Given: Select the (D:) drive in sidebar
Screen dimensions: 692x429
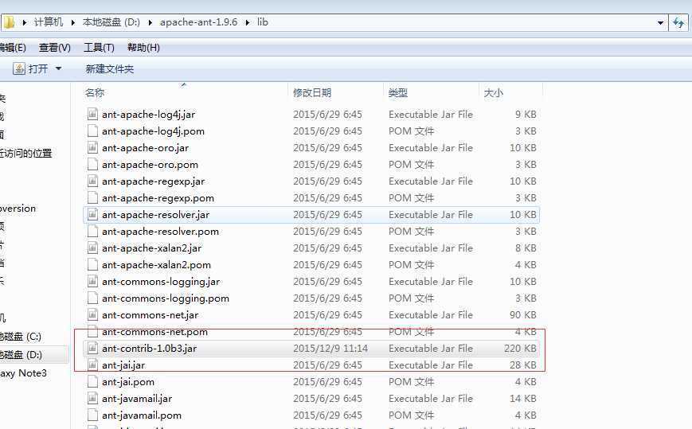Looking at the screenshot, I should coord(22,355).
